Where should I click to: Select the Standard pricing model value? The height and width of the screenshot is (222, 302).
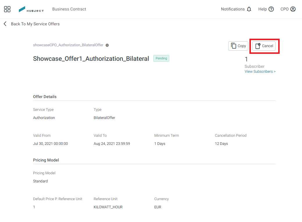pos(40,181)
